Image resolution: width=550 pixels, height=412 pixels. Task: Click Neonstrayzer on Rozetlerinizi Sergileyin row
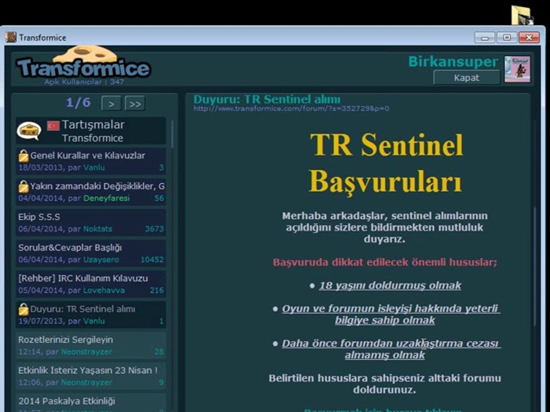87,351
